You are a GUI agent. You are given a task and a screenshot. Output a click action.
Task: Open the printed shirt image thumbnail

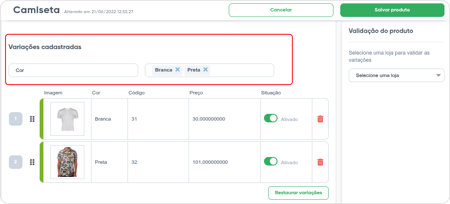[x=67, y=162]
